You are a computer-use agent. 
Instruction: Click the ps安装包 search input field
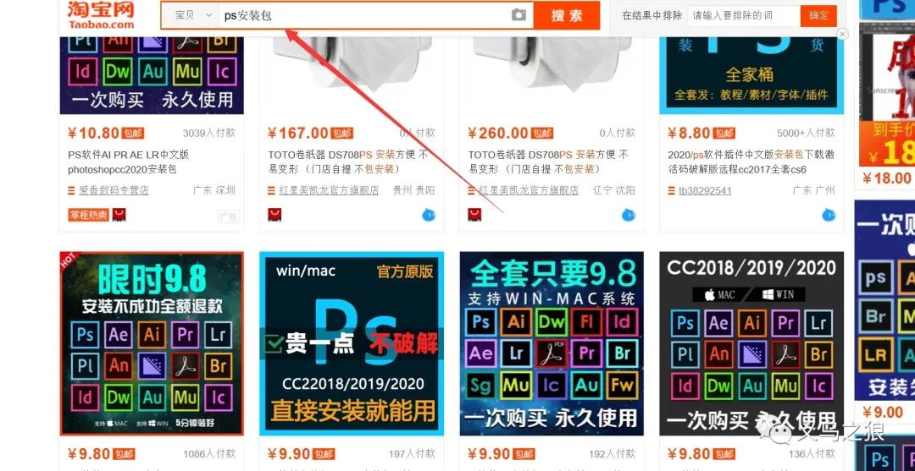point(364,15)
